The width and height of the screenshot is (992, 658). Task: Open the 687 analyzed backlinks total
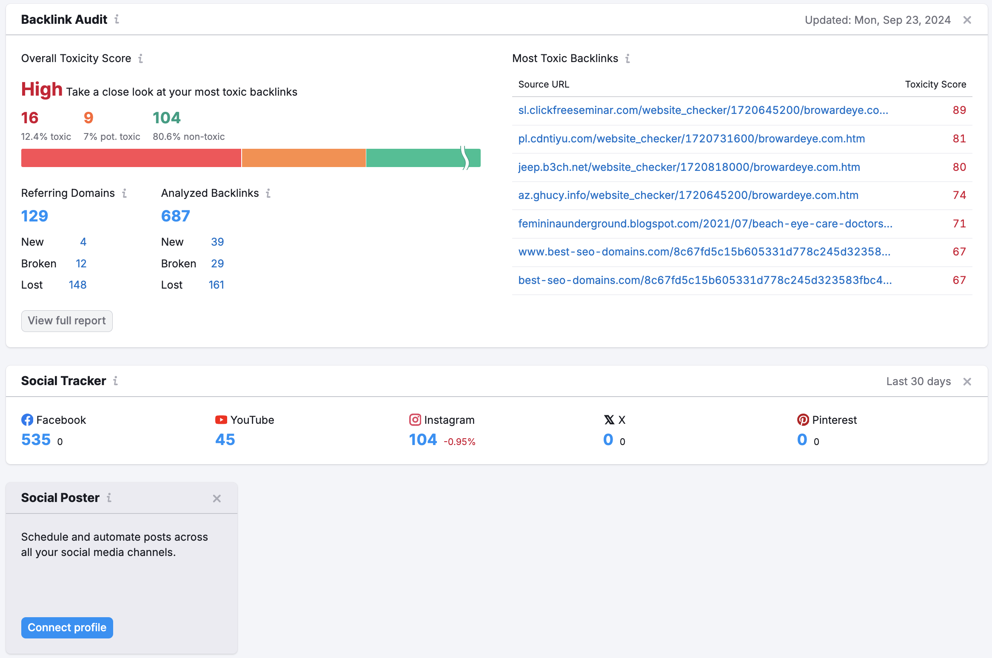176,216
